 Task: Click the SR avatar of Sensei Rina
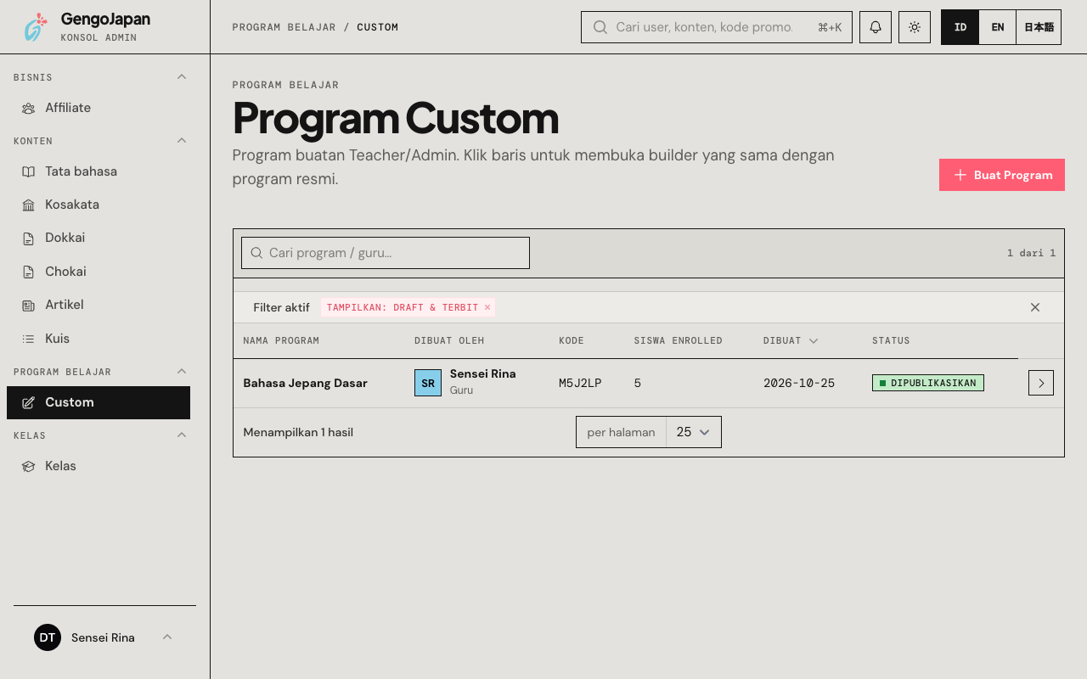[x=428, y=383]
